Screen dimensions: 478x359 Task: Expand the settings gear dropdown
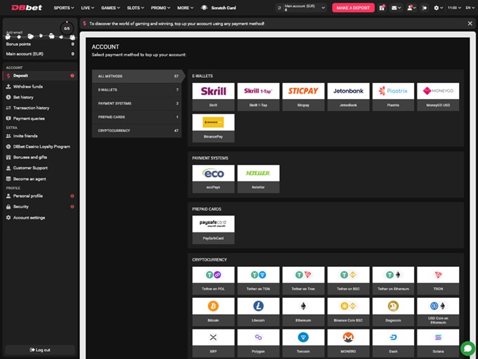tap(439, 8)
